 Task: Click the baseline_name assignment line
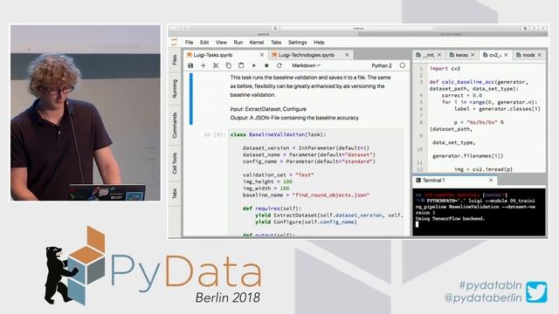click(306, 195)
